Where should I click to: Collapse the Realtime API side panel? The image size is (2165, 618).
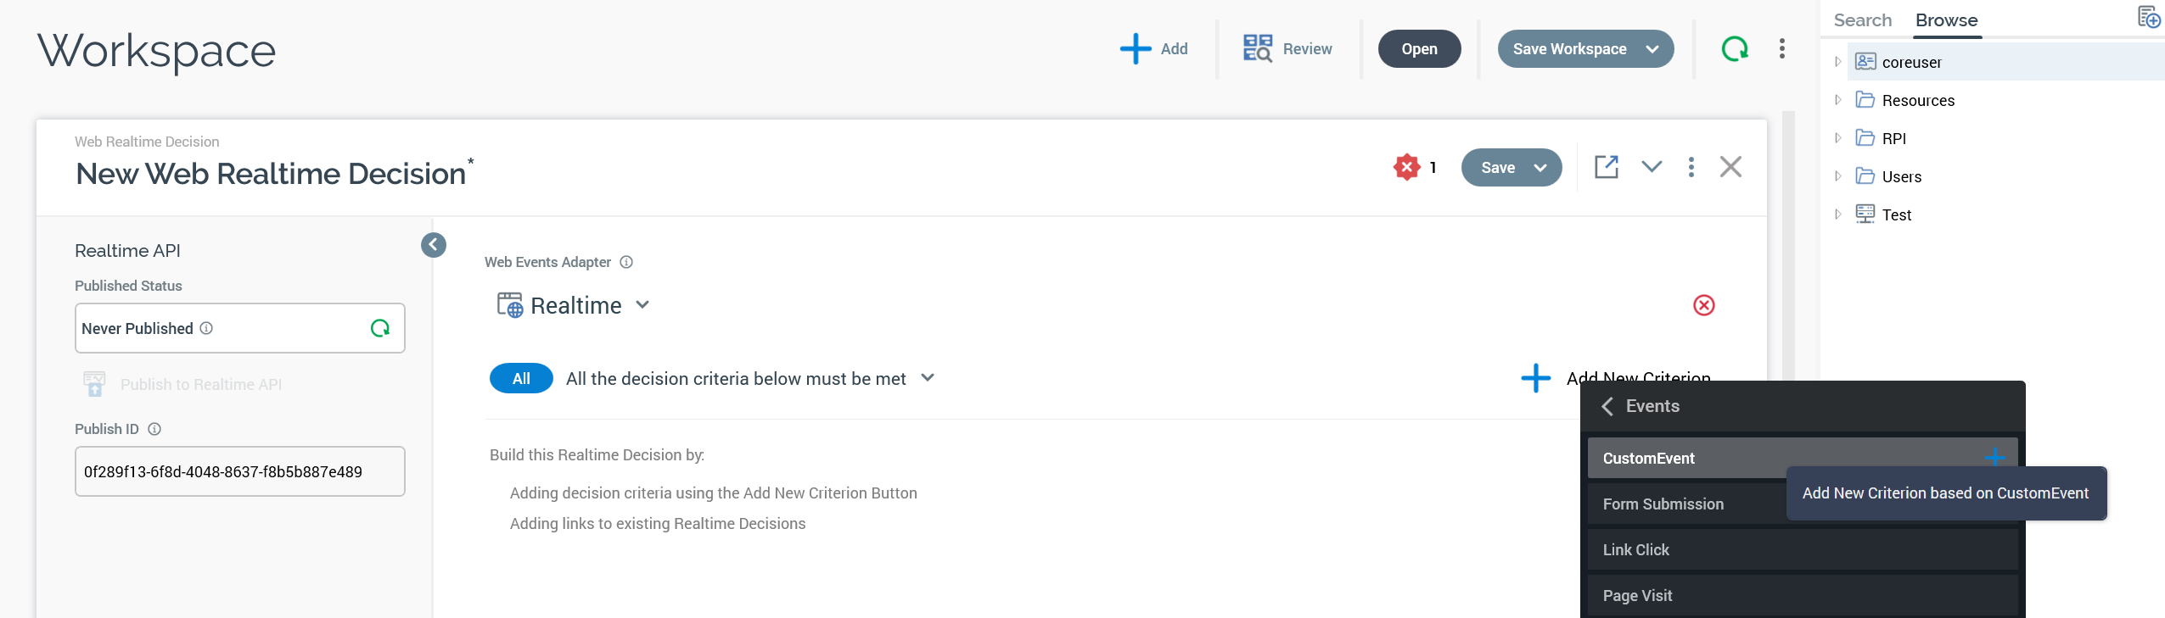coord(434,245)
